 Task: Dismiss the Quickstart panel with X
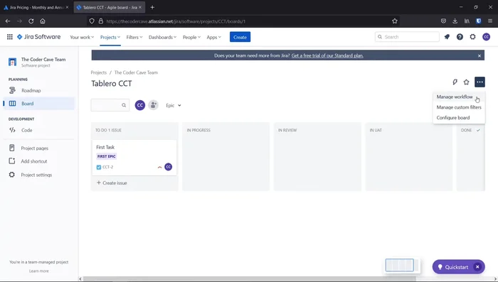point(477,267)
